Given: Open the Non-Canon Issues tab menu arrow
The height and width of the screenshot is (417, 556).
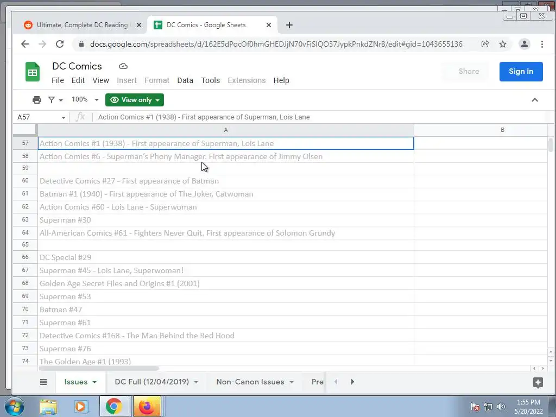Looking at the screenshot, I should [x=292, y=382].
